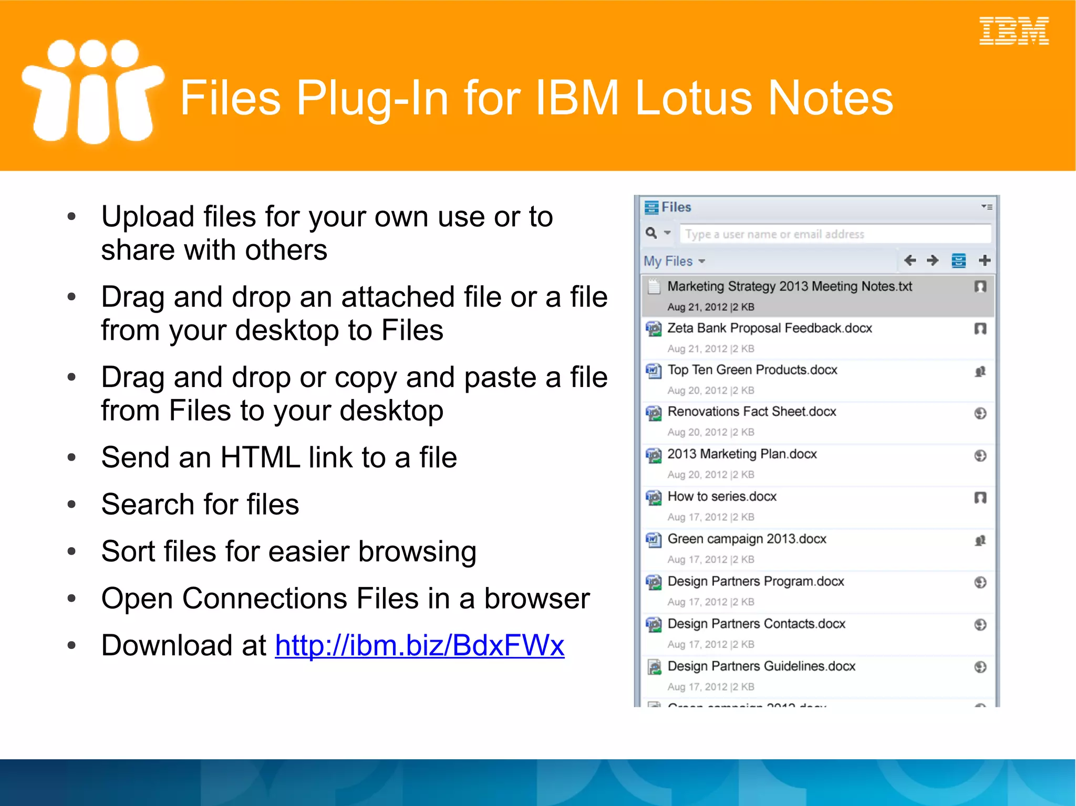Select Zeta Bank Proposal Feedback.docx
The image size is (1076, 806).
[x=818, y=338]
